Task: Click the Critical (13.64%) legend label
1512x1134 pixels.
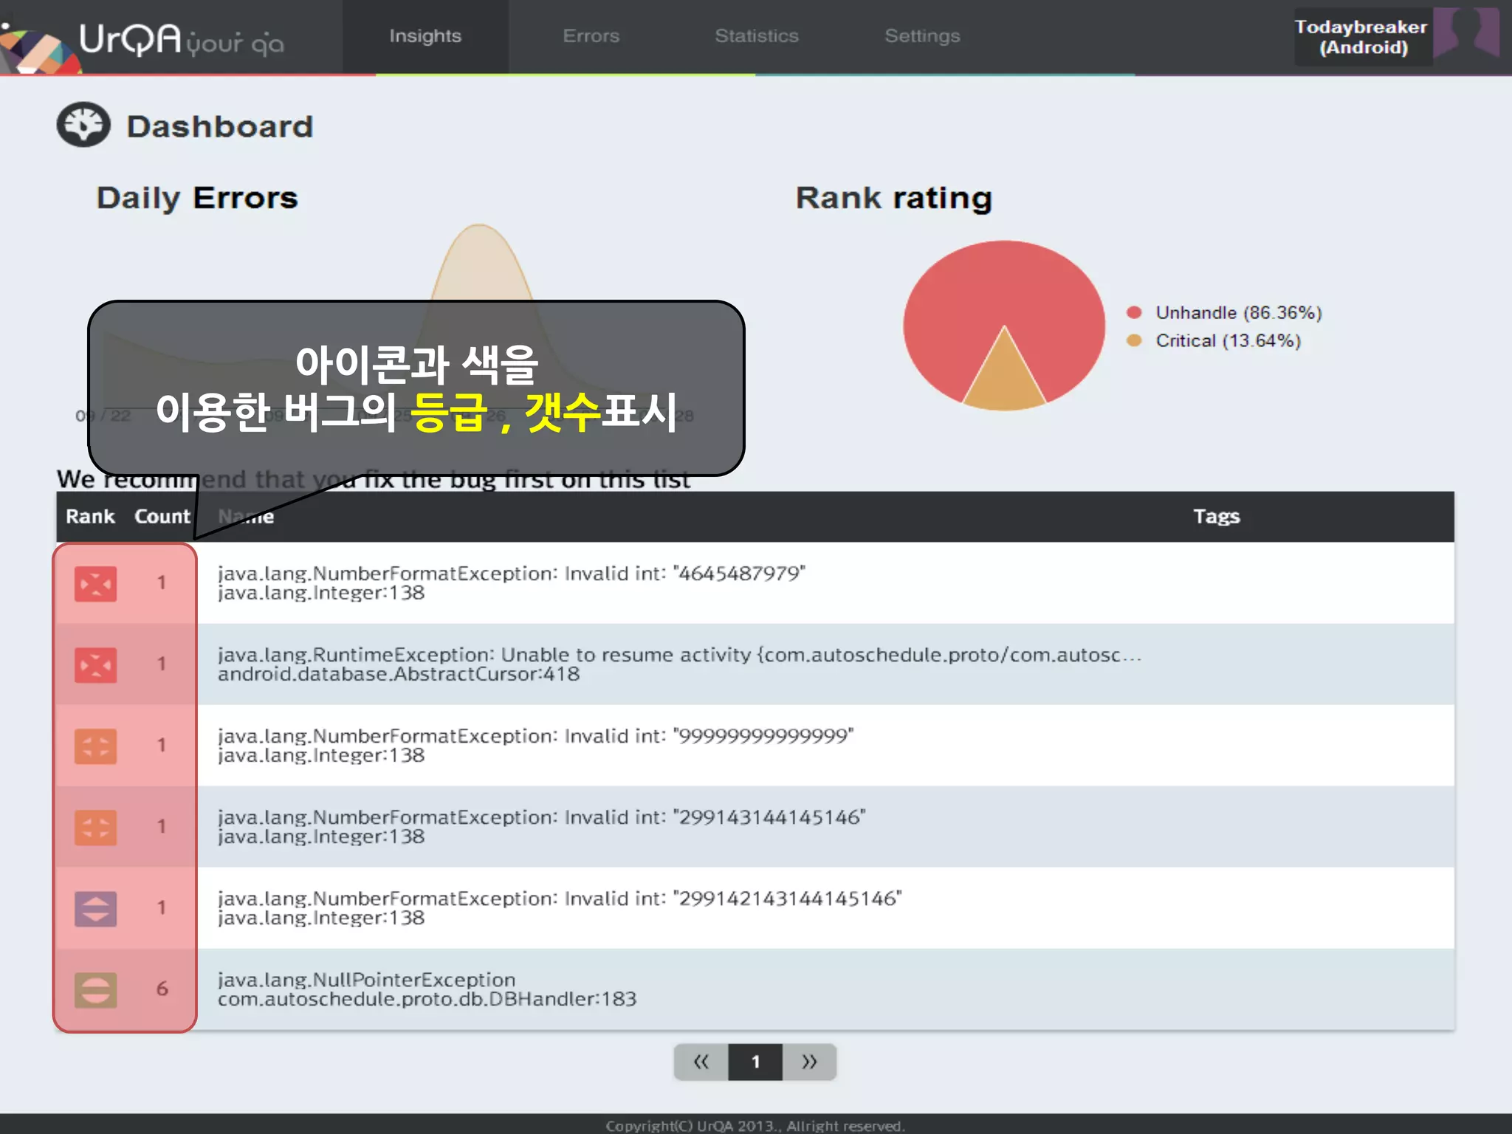Action: tap(1228, 340)
